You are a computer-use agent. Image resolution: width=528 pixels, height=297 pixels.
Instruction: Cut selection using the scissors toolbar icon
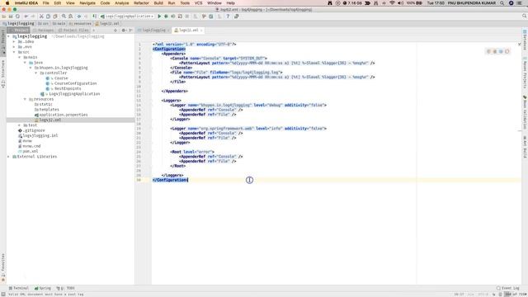tap(41, 16)
